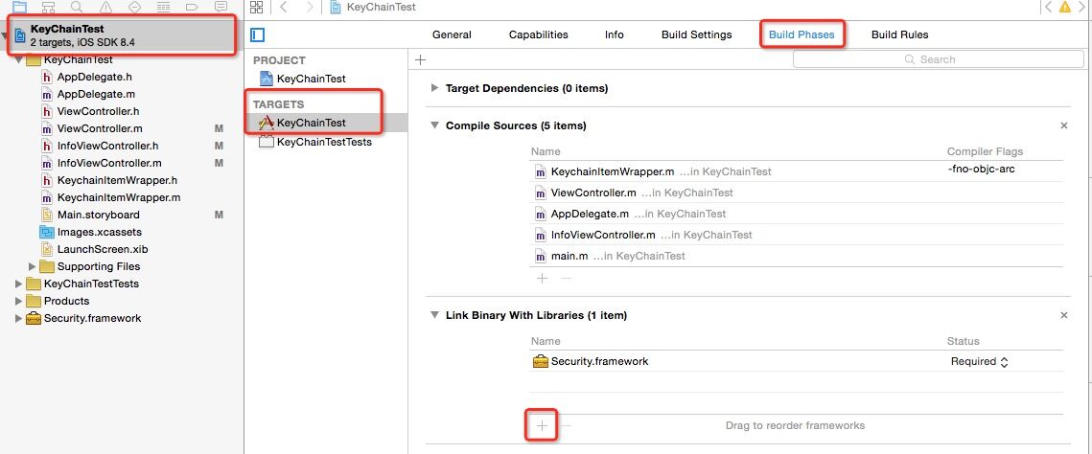Click the Security.framework toolbox icon in the libraries list
1092x454 pixels.
[541, 361]
